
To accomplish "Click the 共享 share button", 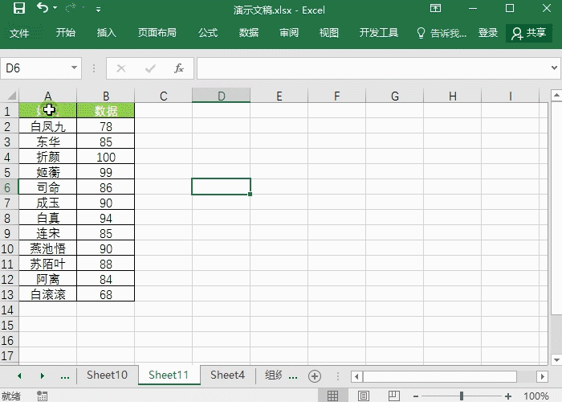I will coord(529,33).
